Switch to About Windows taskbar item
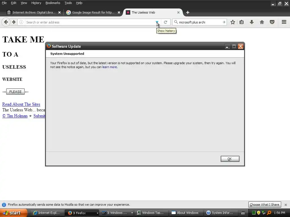290x217 pixels. click(186, 213)
